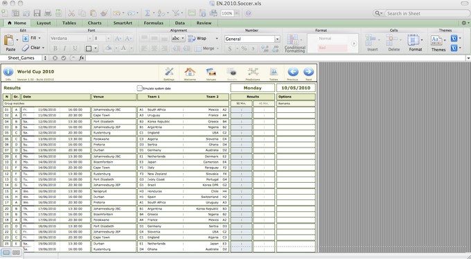
Task: Switch to page layout view button
Action: click(x=16, y=253)
